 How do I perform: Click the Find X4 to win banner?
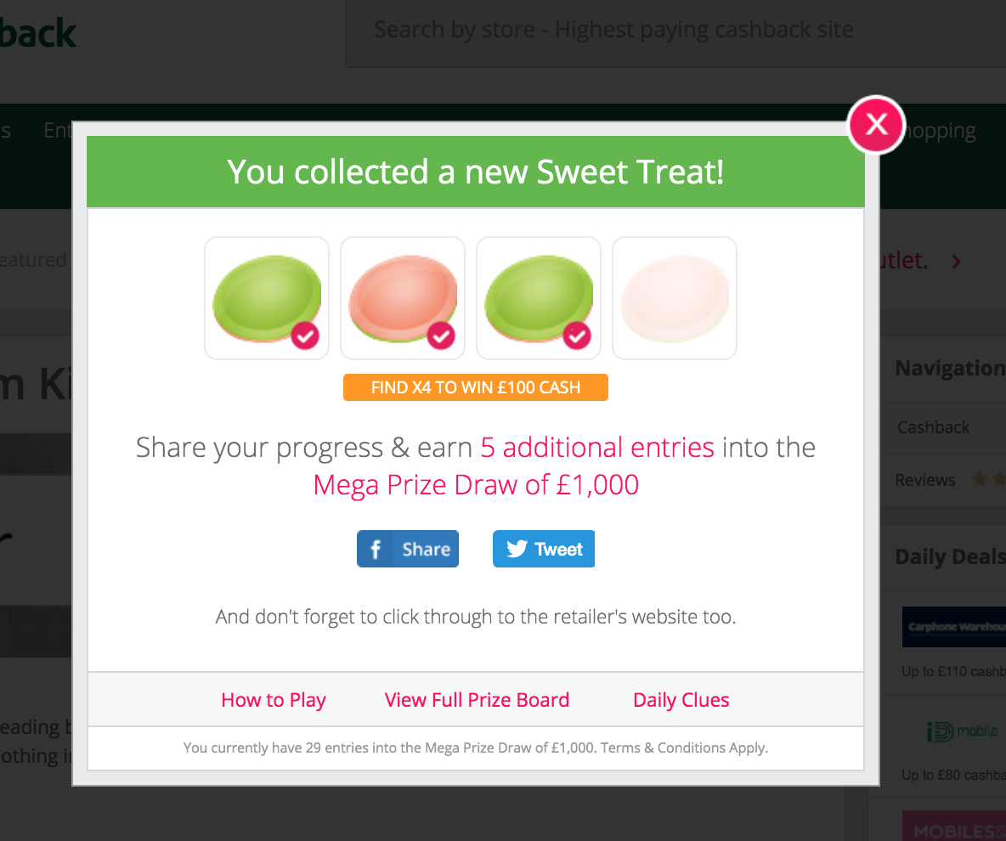pyautogui.click(x=476, y=387)
